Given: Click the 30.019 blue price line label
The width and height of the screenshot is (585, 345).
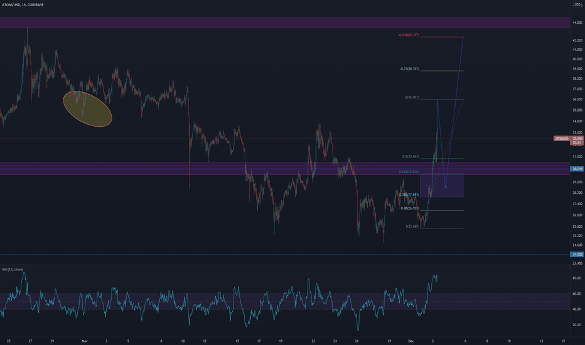Looking at the screenshot, I should point(577,169).
